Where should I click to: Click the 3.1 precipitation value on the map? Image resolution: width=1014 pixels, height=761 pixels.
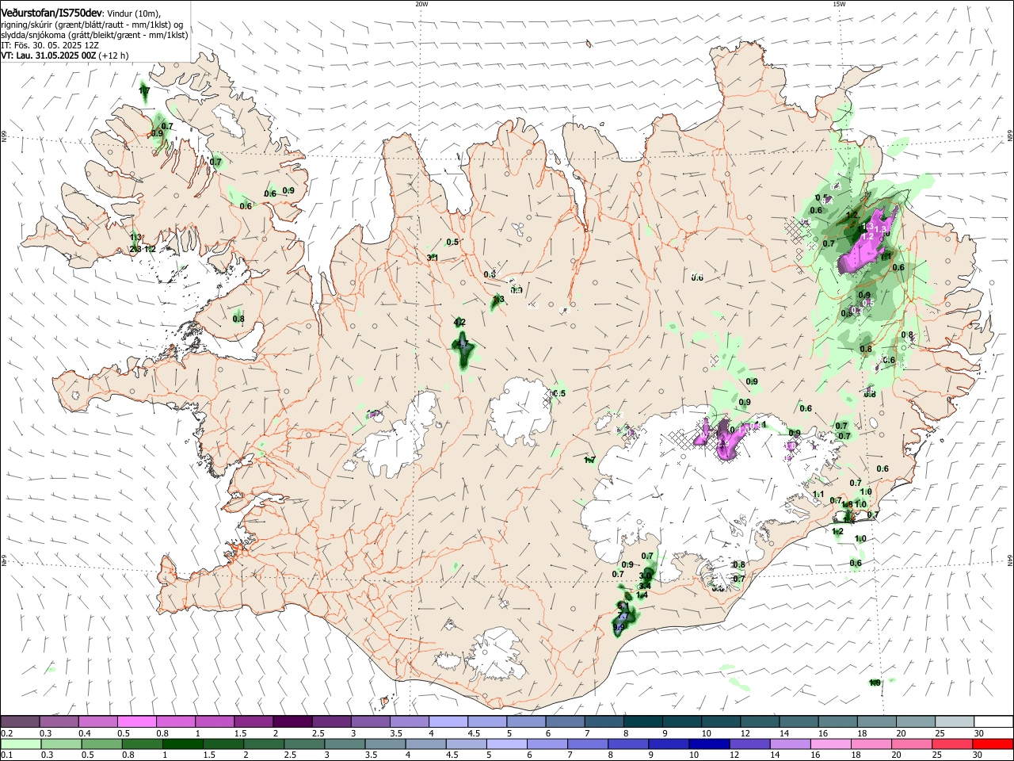tap(433, 258)
